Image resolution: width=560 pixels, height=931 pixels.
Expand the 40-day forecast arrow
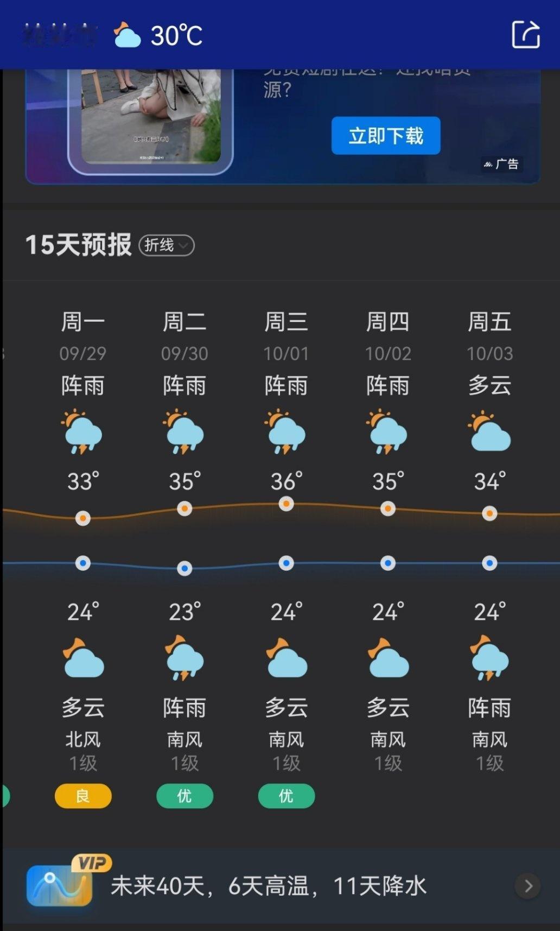[528, 886]
